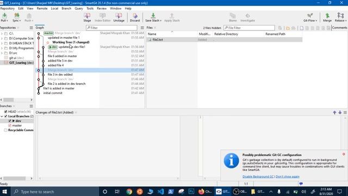Screen dimensions: 348x196
Task: Click the Pull toolbar icon
Action: pos(4,16)
